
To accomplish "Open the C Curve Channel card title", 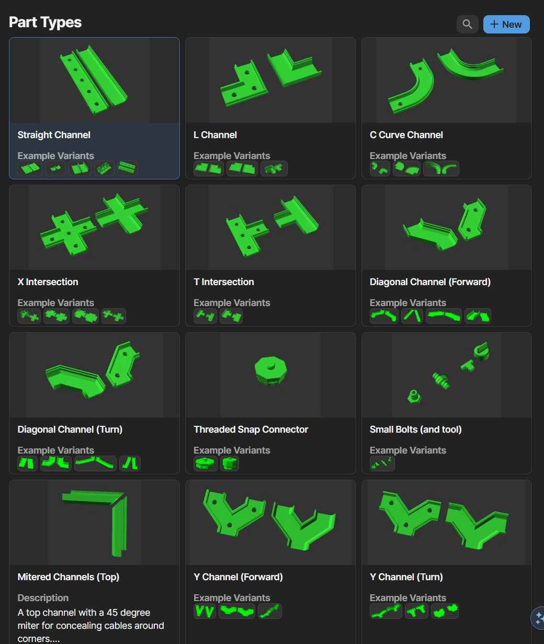I will coord(406,135).
